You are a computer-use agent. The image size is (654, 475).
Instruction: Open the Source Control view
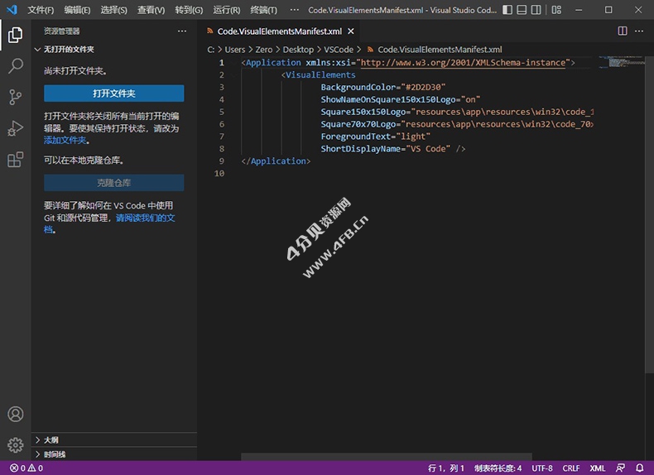[16, 97]
